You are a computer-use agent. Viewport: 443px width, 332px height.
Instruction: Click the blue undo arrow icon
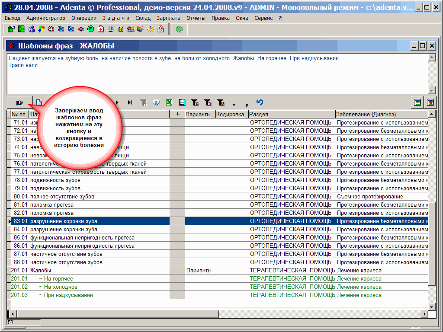(x=260, y=102)
